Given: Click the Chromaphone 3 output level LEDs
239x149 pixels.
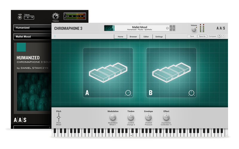Looking at the screenshot, I should coord(202,28).
